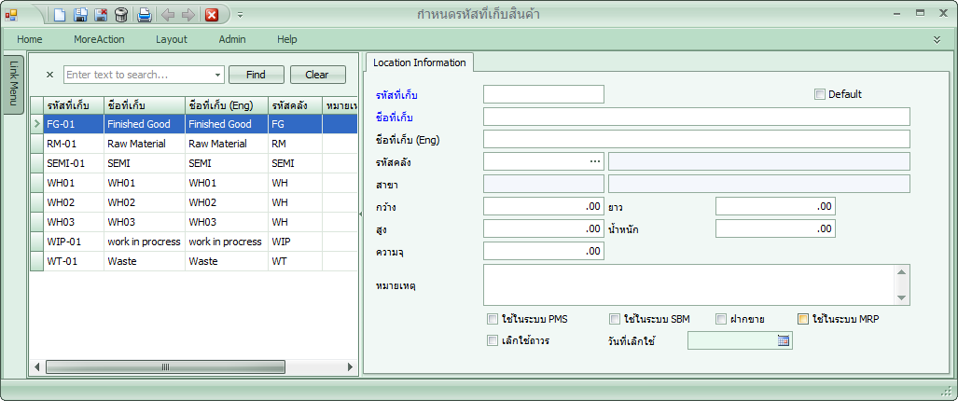Open the quick access toolbar customize dropdown
The image size is (958, 401).
coord(240,15)
